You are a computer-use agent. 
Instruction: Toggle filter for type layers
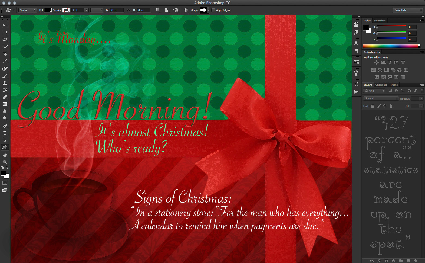[x=403, y=91]
